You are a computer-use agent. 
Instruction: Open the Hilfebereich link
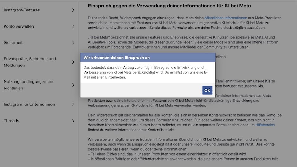coord(265,125)
